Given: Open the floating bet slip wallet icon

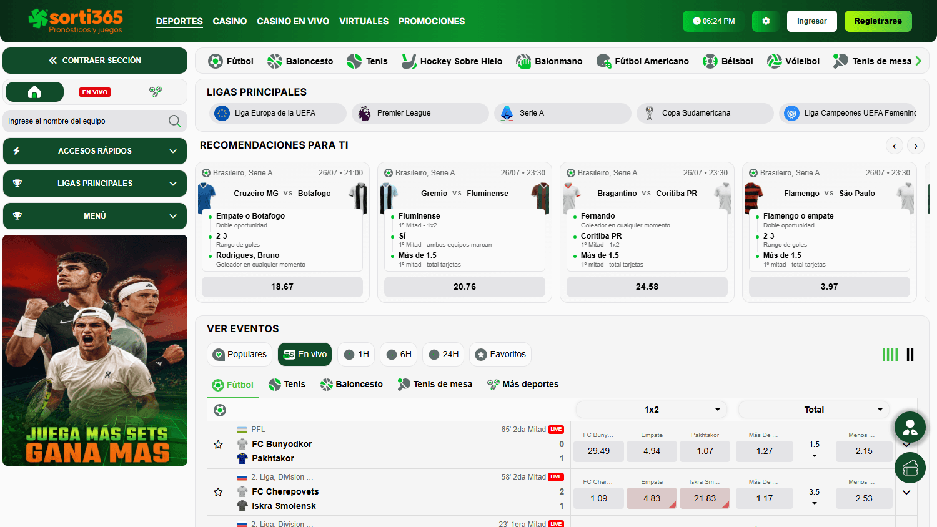Looking at the screenshot, I should [910, 468].
